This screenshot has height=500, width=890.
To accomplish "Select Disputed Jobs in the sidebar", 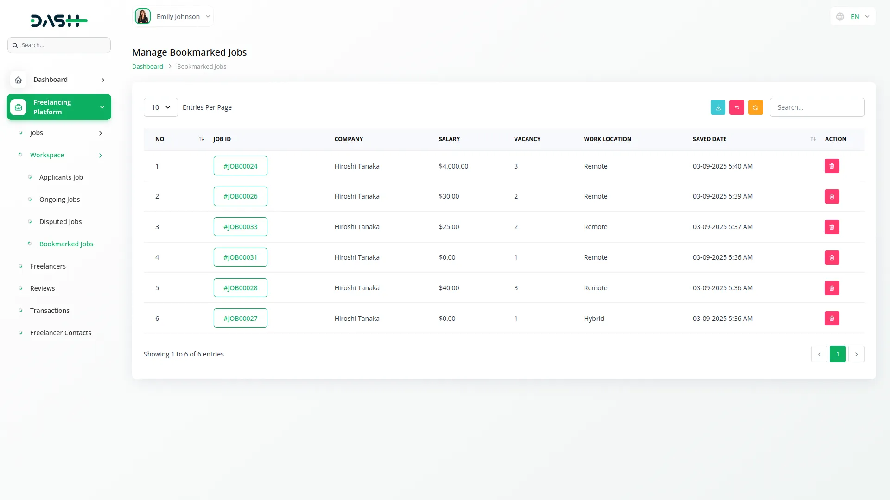I will point(60,221).
